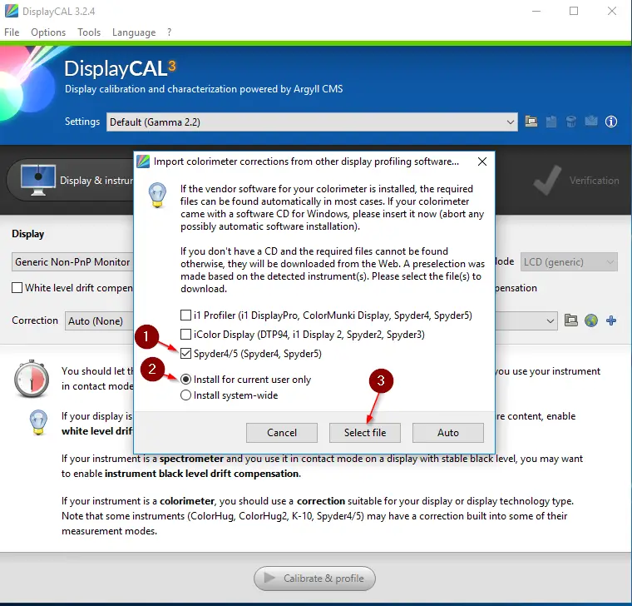
Task: Switch to the Verification tab
Action: click(x=576, y=180)
